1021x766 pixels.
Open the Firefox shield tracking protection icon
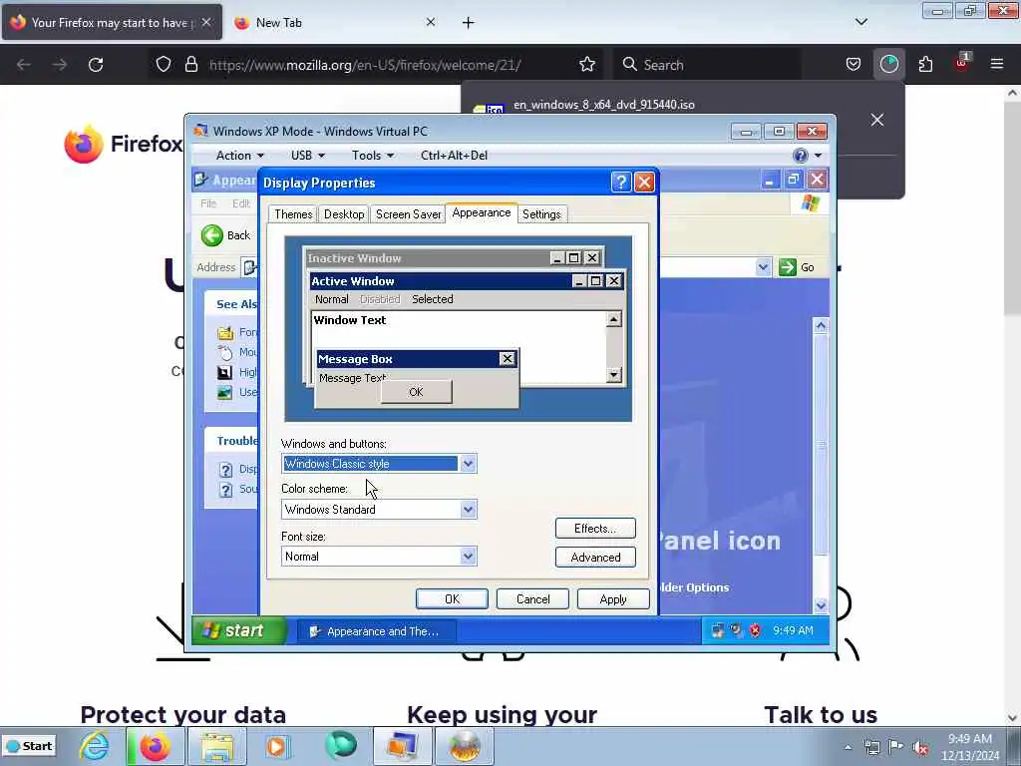(x=164, y=65)
